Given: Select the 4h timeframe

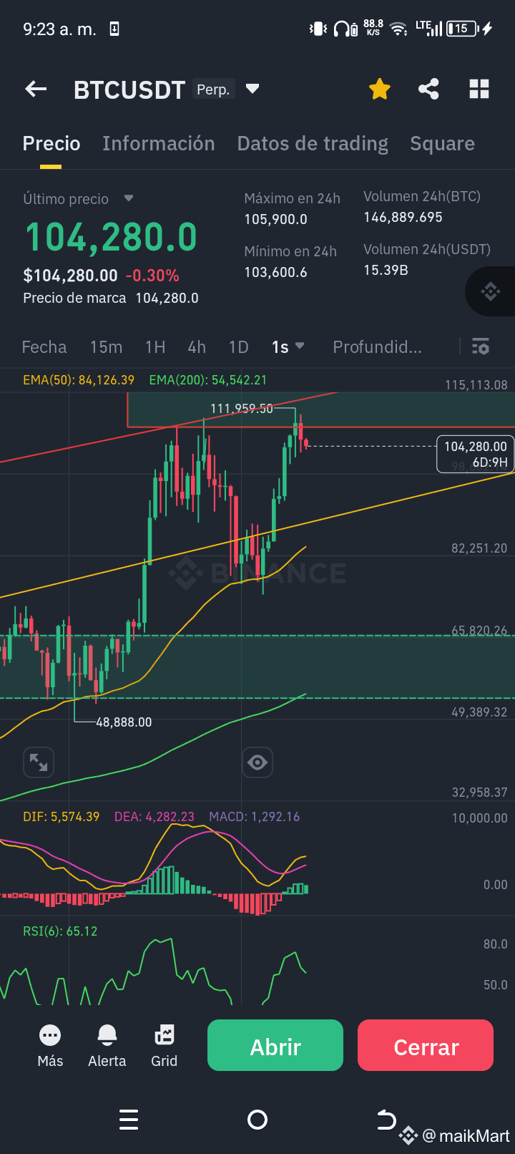Looking at the screenshot, I should [197, 347].
